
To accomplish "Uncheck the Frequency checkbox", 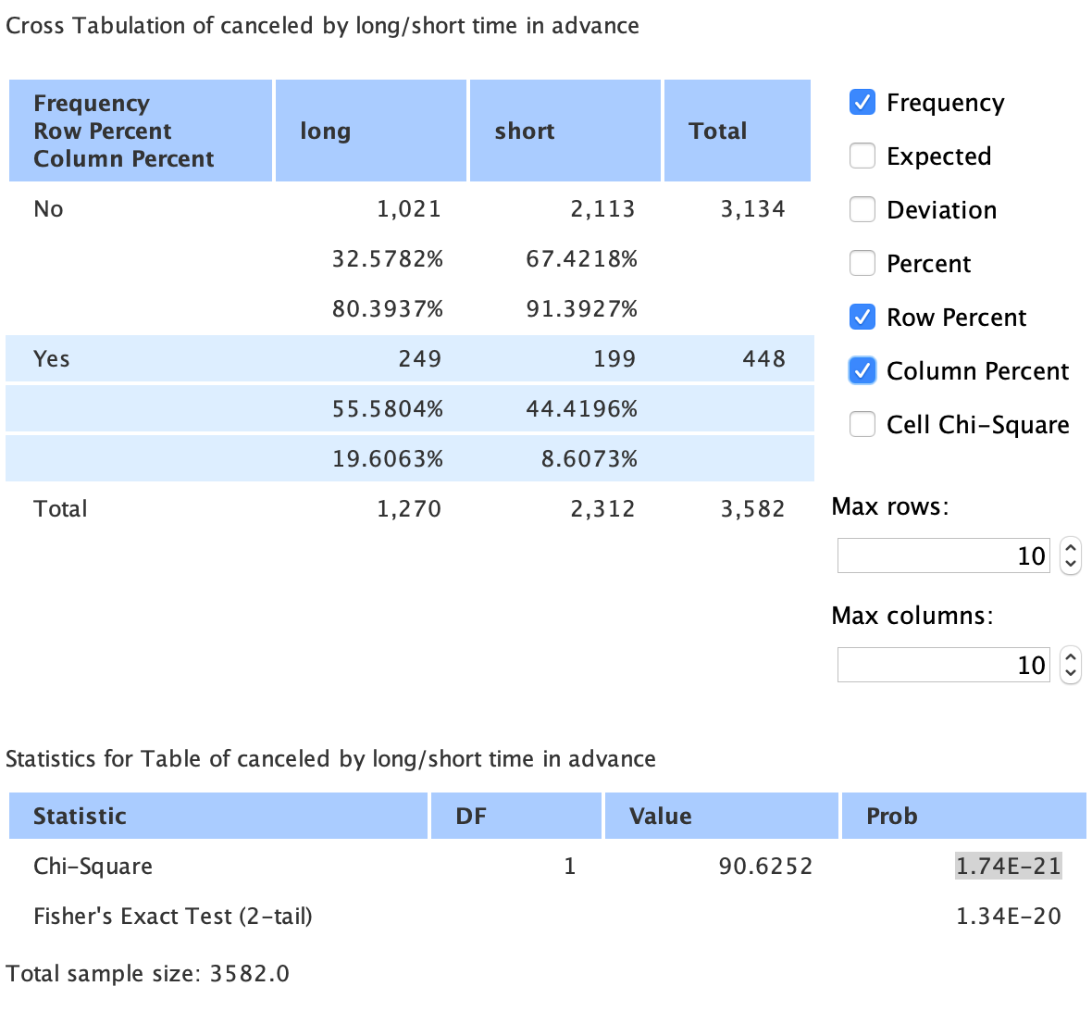I will 862,103.
